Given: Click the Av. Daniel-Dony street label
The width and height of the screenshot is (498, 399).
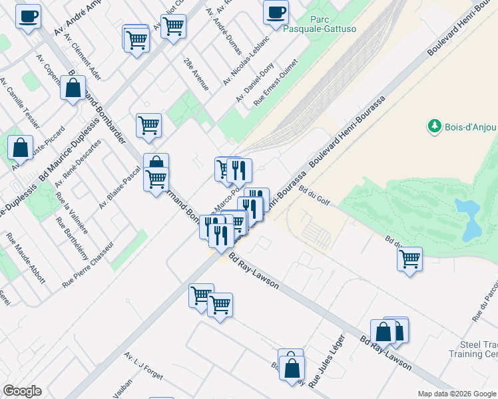Looking at the screenshot, I should [x=255, y=82].
